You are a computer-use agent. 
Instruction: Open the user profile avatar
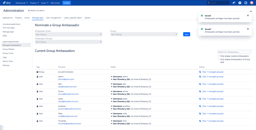[252, 3]
